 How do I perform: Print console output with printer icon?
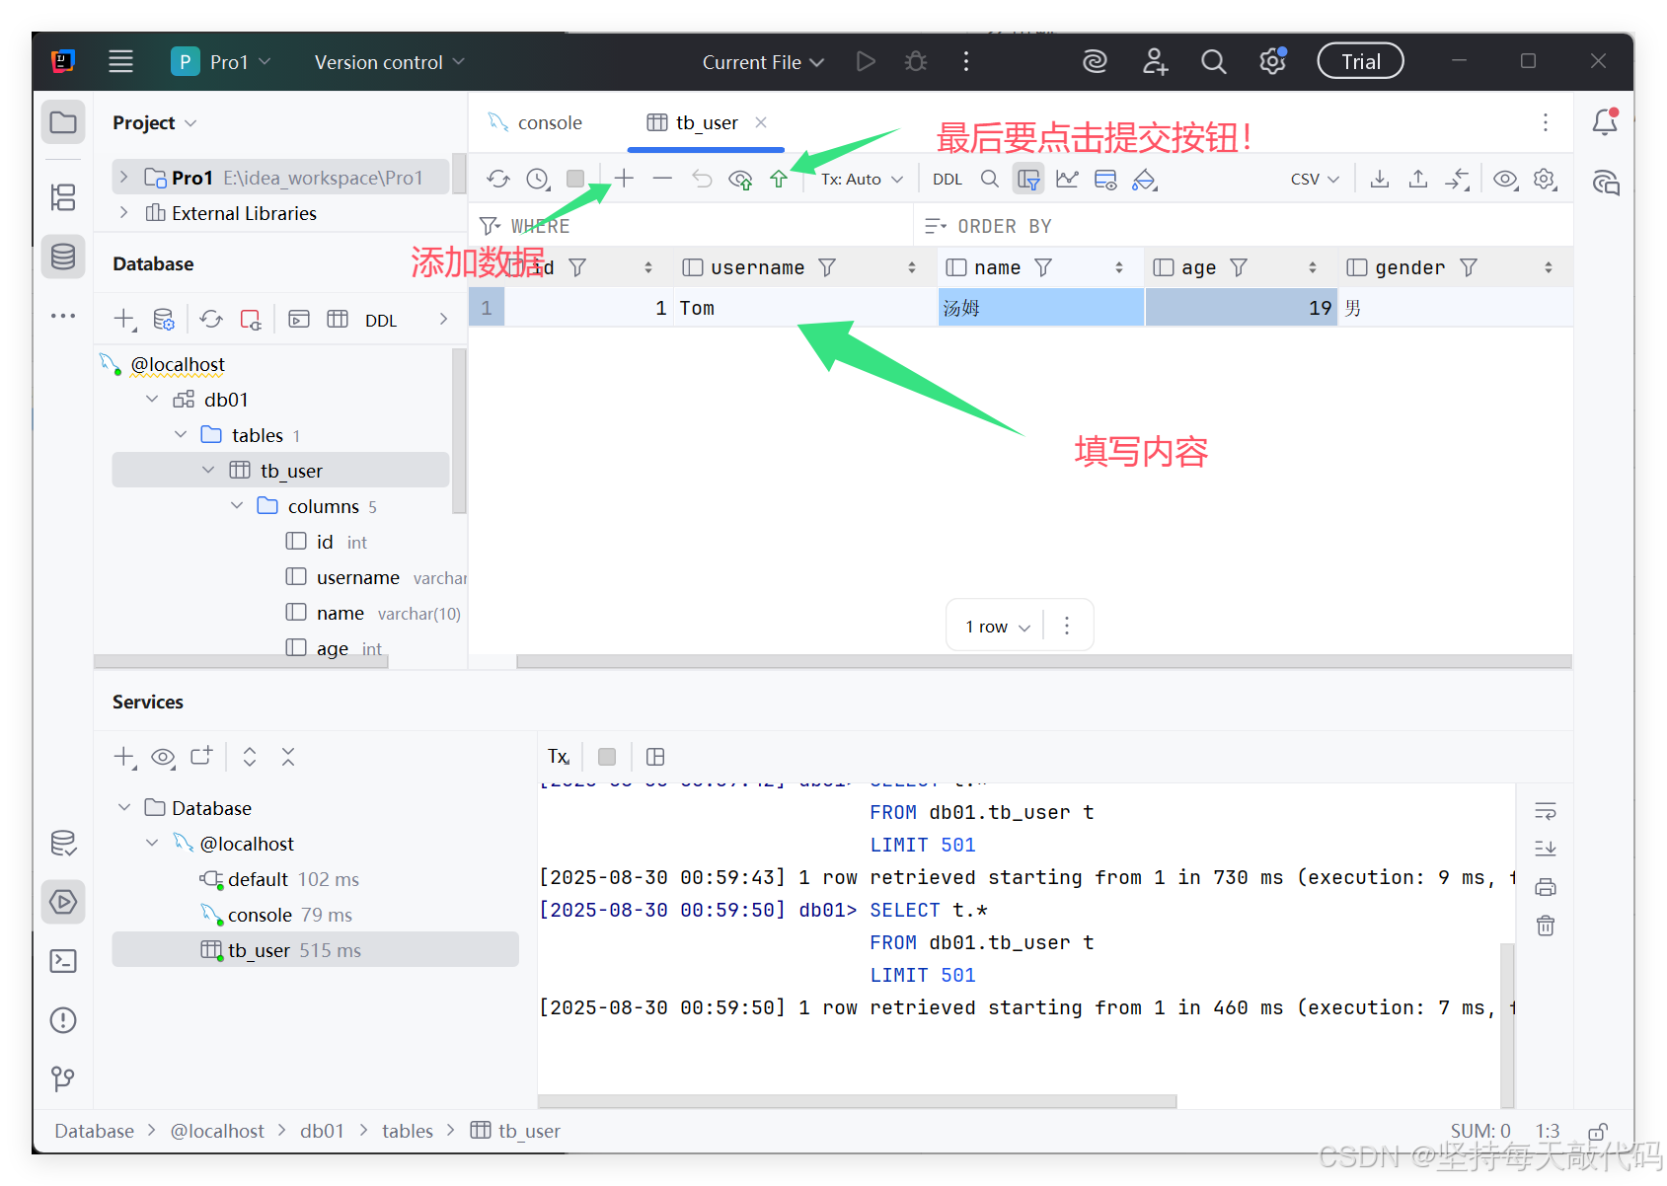(x=1546, y=887)
